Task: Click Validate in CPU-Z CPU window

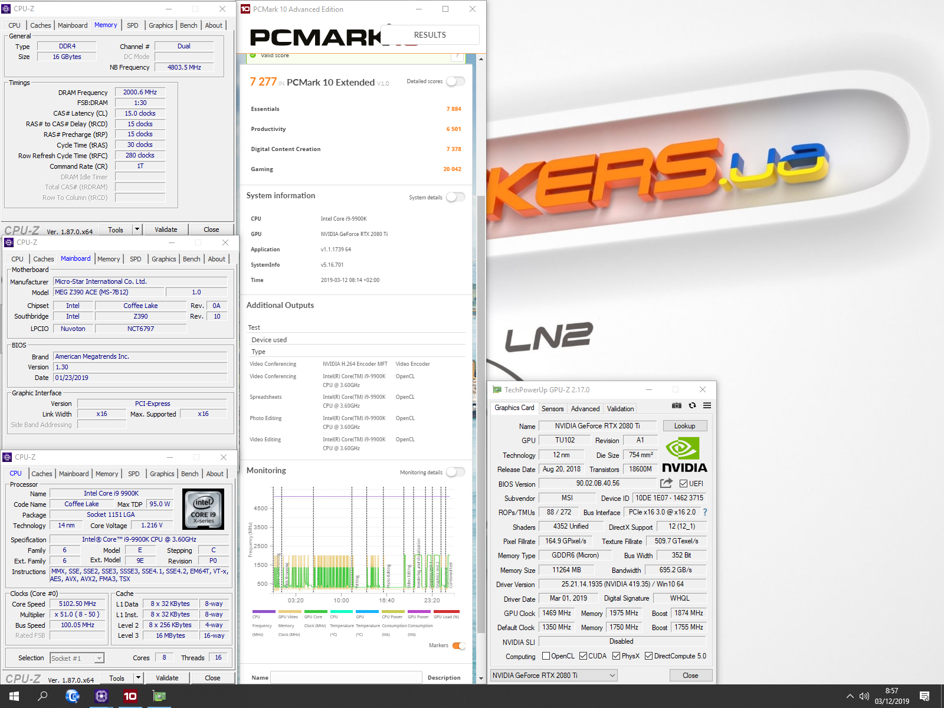Action: point(168,678)
